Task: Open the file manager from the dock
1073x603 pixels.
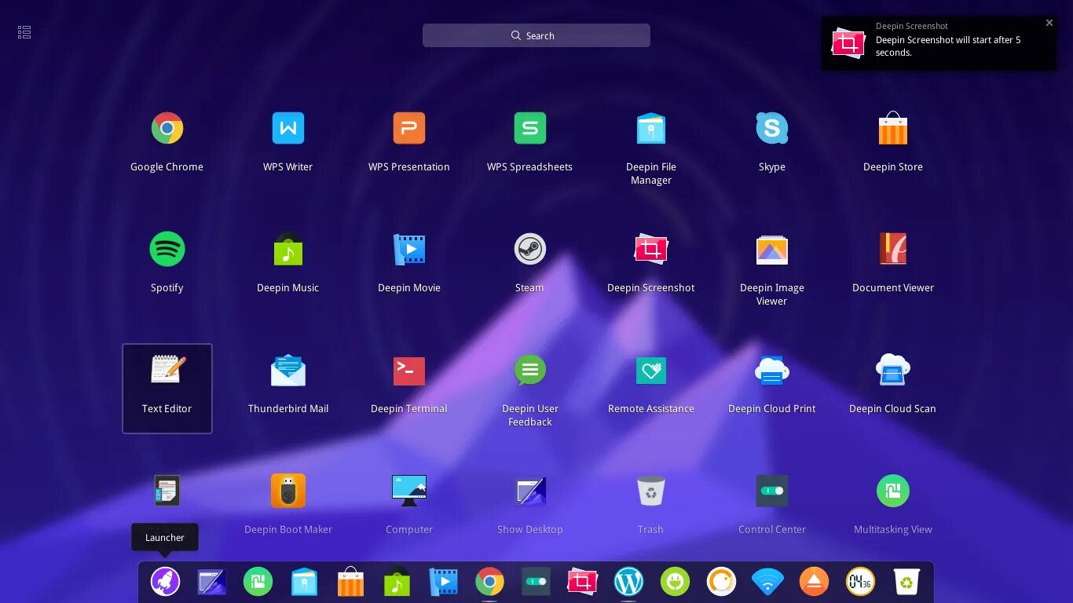Action: tap(304, 582)
